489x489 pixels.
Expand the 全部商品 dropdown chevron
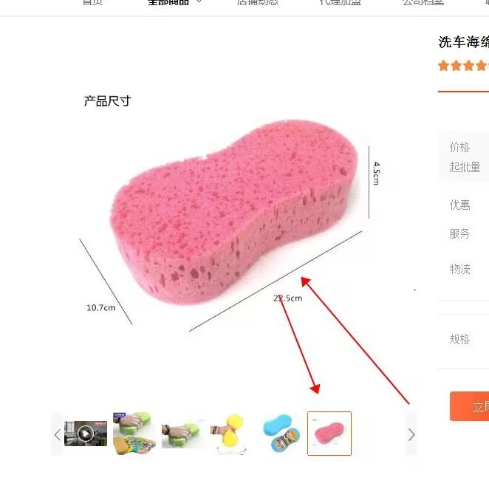(x=199, y=2)
